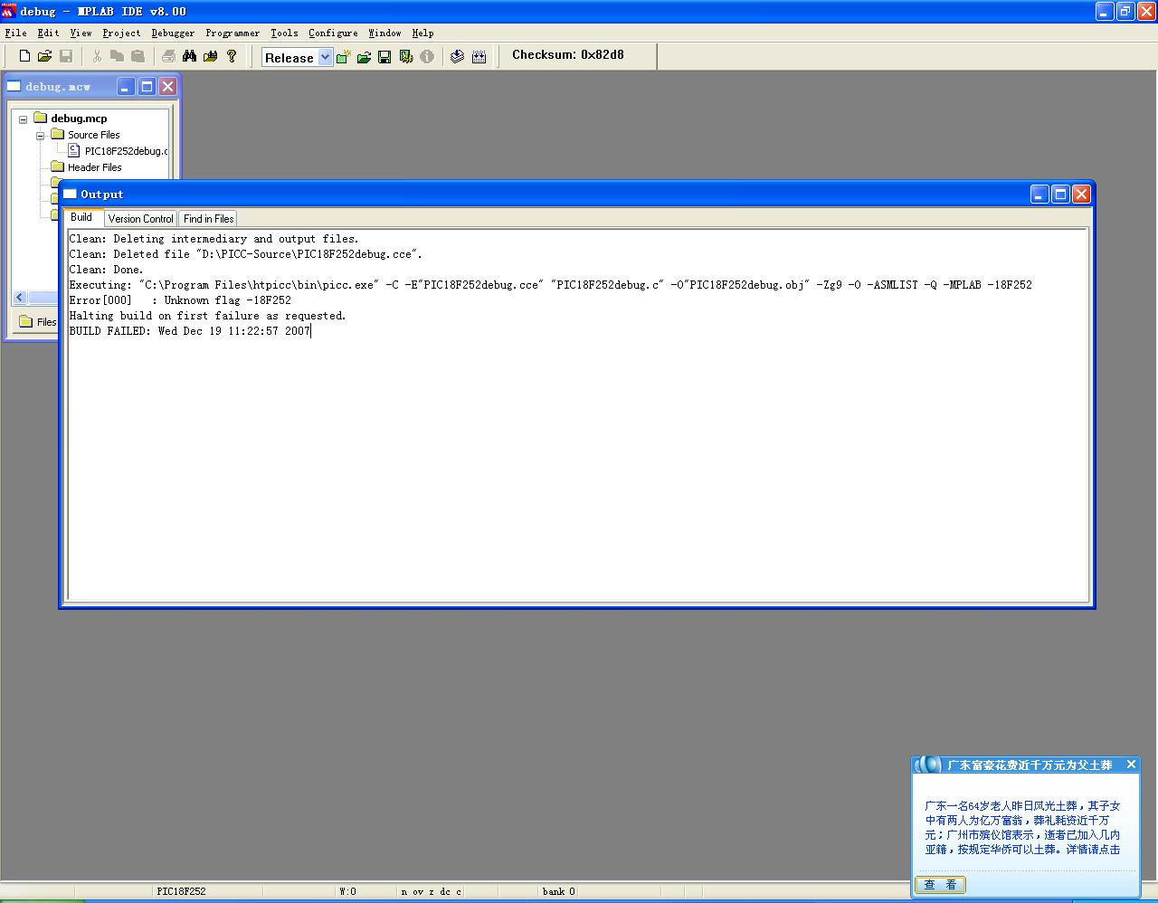Click the Copy toolbar icon
The width and height of the screenshot is (1158, 903).
[117, 56]
